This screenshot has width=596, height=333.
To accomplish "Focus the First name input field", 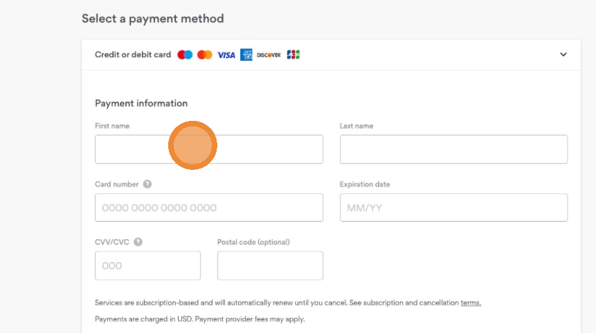I will [x=209, y=149].
